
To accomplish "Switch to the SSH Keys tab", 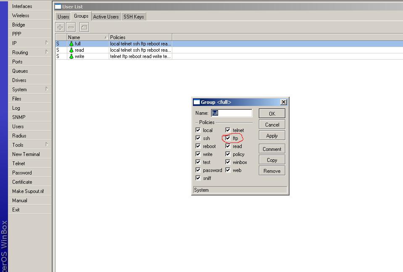I will click(x=133, y=16).
